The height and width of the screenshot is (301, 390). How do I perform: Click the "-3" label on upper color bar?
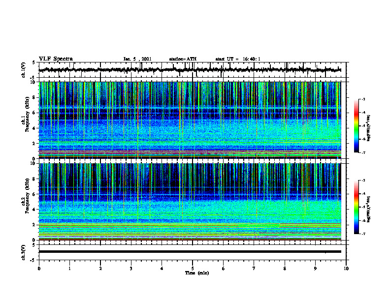point(363,99)
